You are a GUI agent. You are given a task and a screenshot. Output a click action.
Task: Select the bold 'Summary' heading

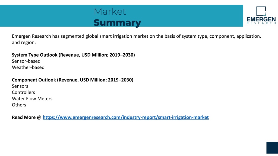point(117,23)
